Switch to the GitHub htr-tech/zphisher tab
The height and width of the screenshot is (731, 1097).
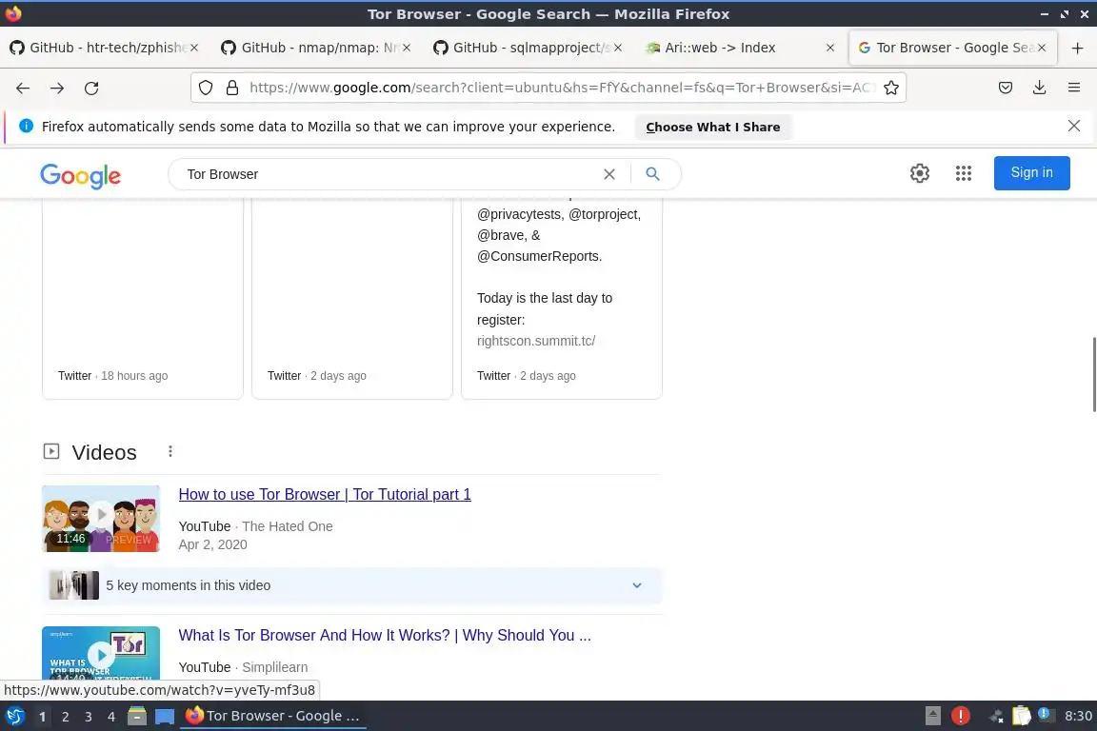[x=105, y=48]
